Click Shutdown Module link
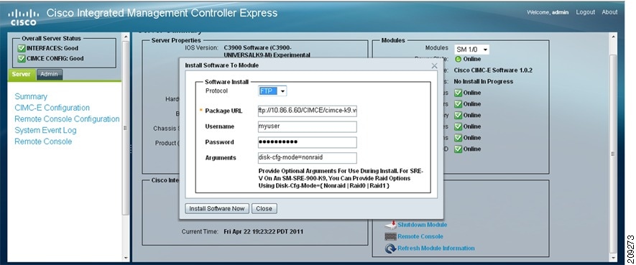Viewport: 636px width, 265px height. [423, 225]
